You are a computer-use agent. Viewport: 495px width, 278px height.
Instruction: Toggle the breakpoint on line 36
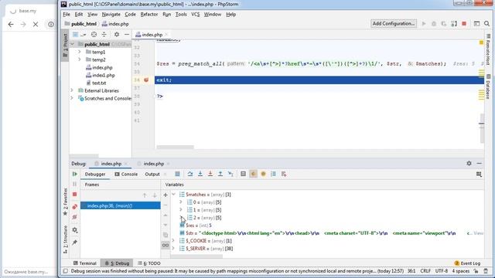pos(146,80)
